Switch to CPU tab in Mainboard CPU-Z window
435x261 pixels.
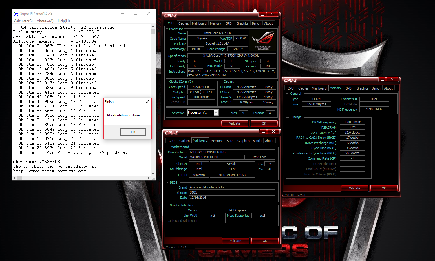point(171,141)
